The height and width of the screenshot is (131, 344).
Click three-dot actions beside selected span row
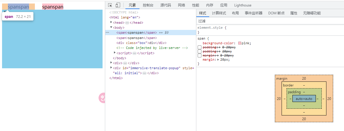click(x=108, y=33)
